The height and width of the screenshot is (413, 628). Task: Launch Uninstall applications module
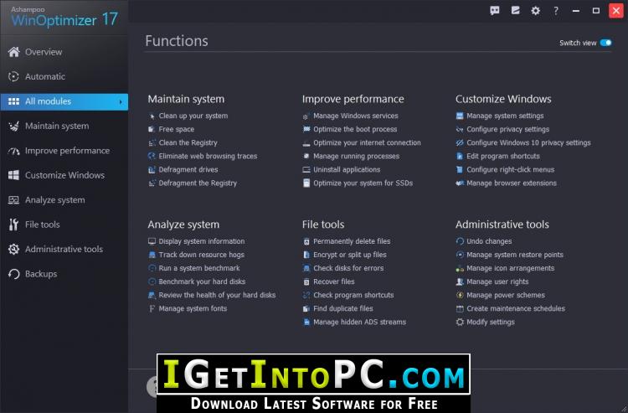[x=346, y=169]
